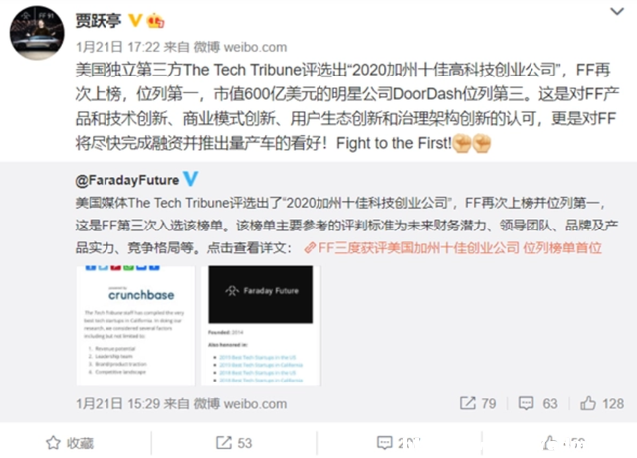Click the original post repost icon showing 79

(x=468, y=403)
